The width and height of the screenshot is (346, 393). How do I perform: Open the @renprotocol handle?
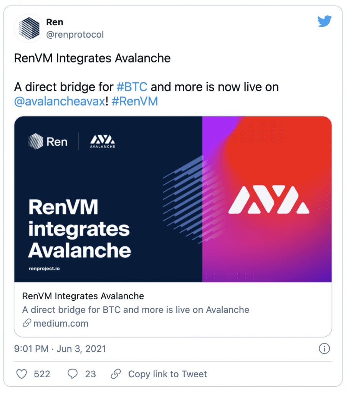click(x=75, y=35)
